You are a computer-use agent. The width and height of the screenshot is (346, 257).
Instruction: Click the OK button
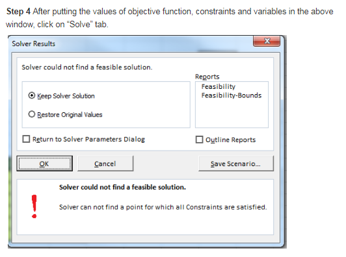pos(44,164)
